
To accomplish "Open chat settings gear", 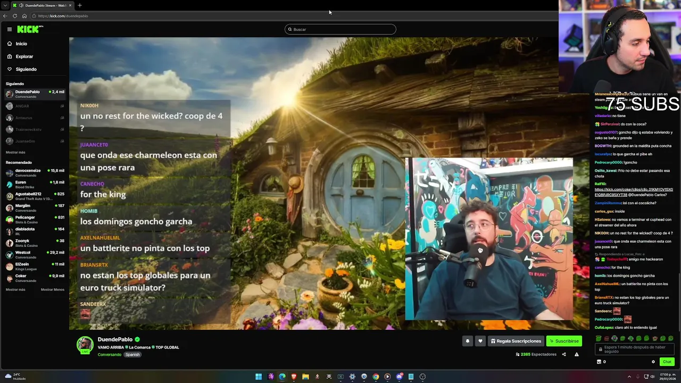I will pos(653,362).
